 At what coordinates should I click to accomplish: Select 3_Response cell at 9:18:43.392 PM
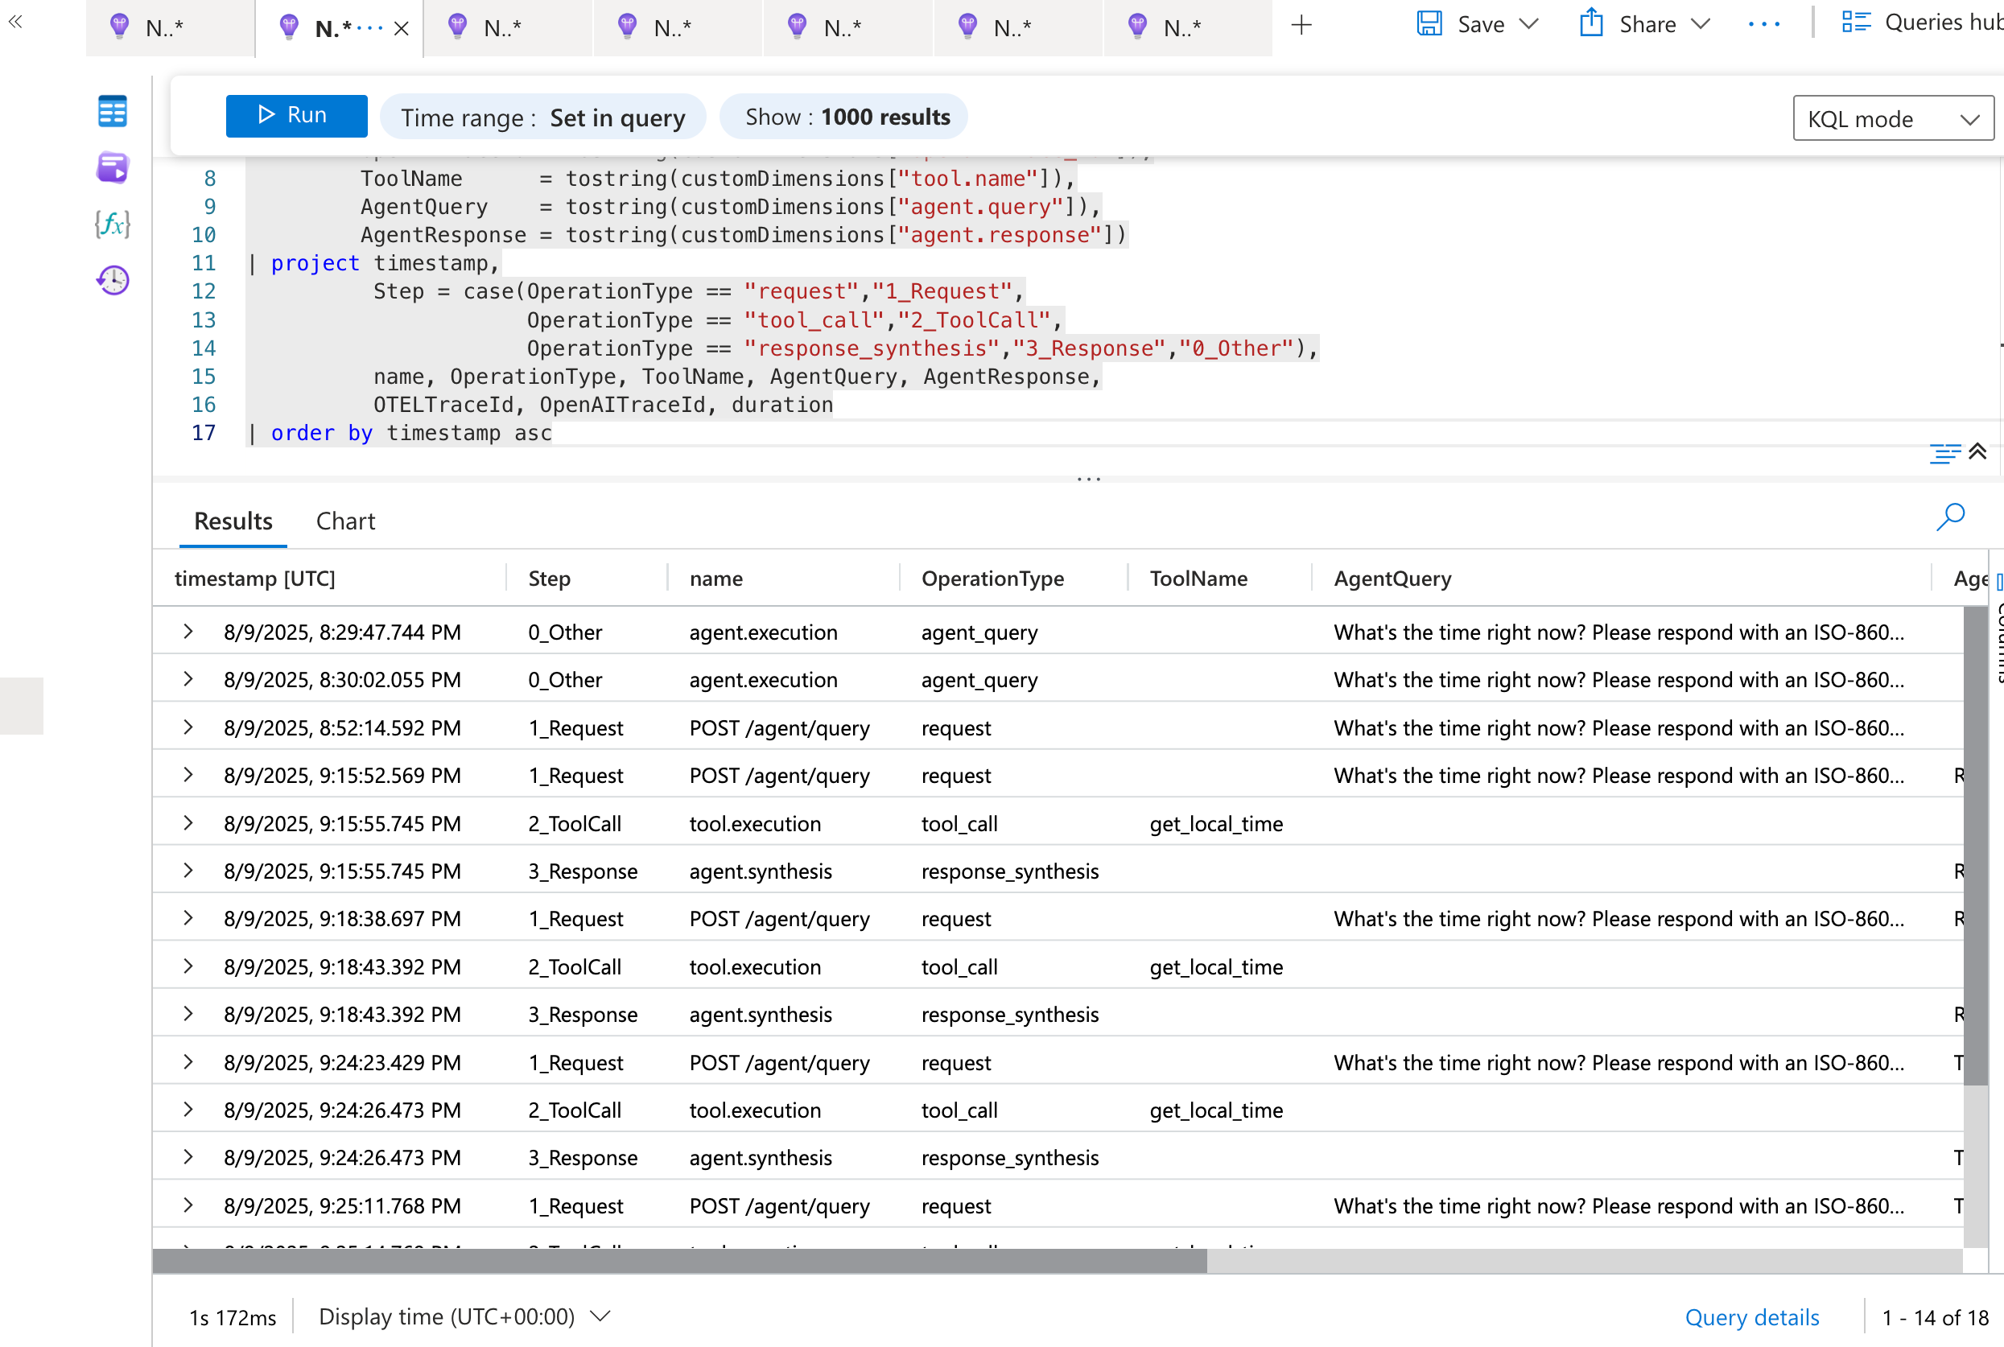coord(583,1015)
